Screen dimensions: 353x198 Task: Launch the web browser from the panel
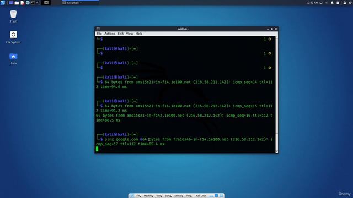[28, 3]
